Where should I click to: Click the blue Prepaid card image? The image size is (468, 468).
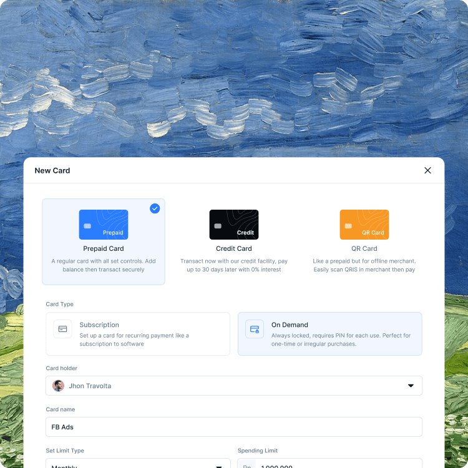click(x=104, y=225)
